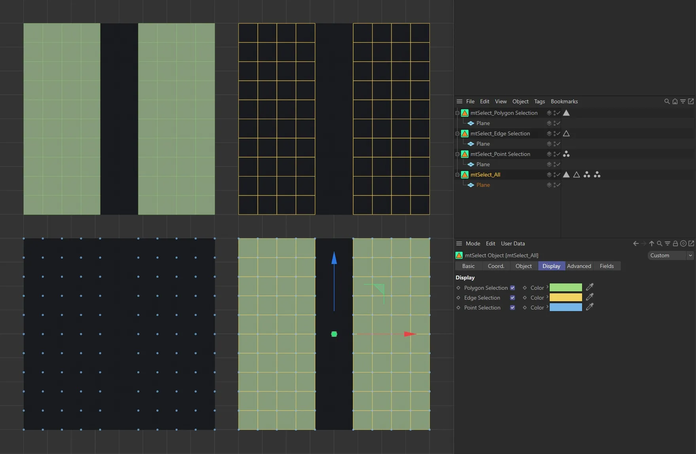Open the Bookmarks menu
696x454 pixels.
(564, 101)
